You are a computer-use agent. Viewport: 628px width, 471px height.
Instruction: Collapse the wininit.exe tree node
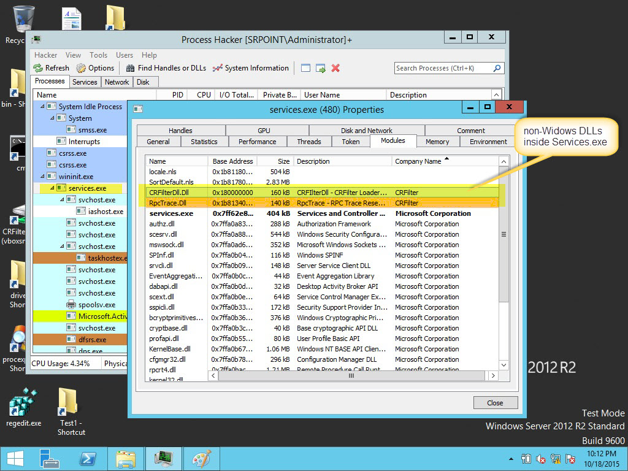(x=42, y=176)
